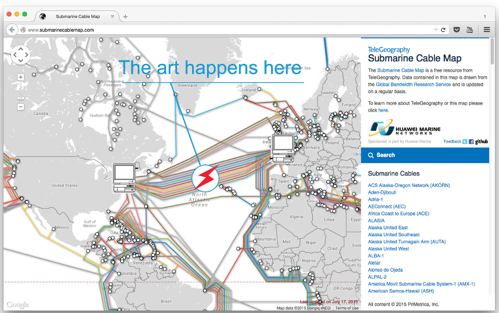
Task: Select the ALBA-1 cable
Action: coord(376,256)
